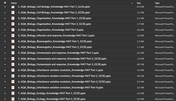Image resolution: width=176 pixels, height=101 pixels.
Task: Click PowerPoint icon for Inheritance Part 2_GCSE
Action: coord(13,76)
